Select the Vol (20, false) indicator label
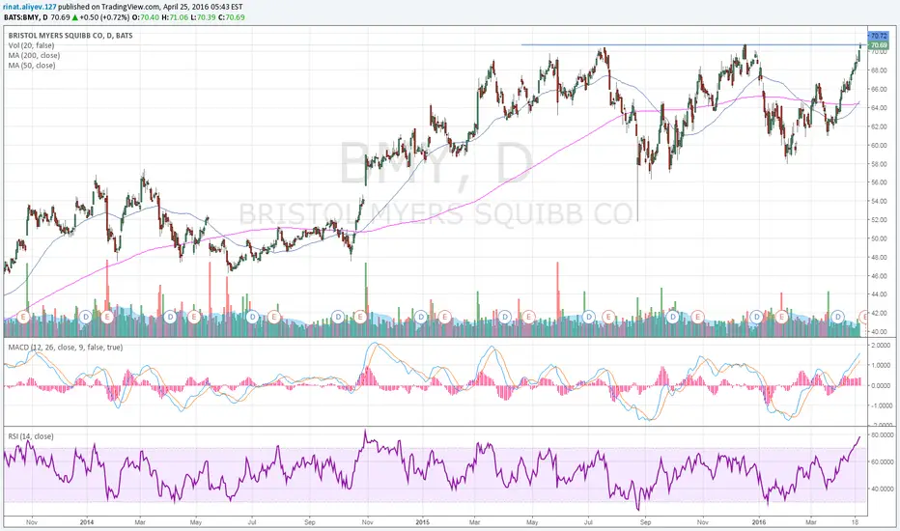Image resolution: width=900 pixels, height=531 pixels. [32, 45]
